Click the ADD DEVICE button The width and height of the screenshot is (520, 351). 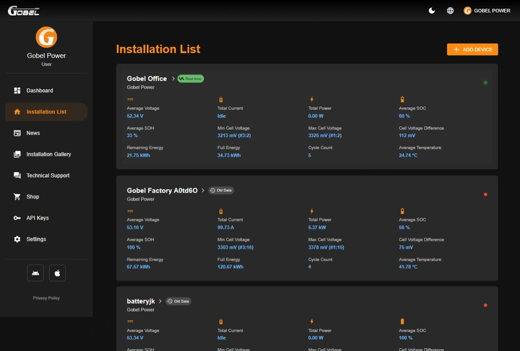(x=472, y=49)
